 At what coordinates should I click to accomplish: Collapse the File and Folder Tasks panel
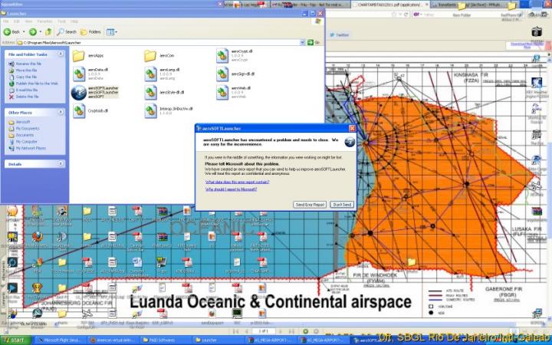click(61, 54)
